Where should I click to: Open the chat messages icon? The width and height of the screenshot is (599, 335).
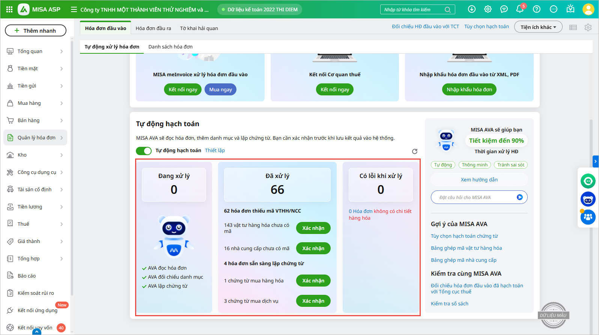pos(504,9)
